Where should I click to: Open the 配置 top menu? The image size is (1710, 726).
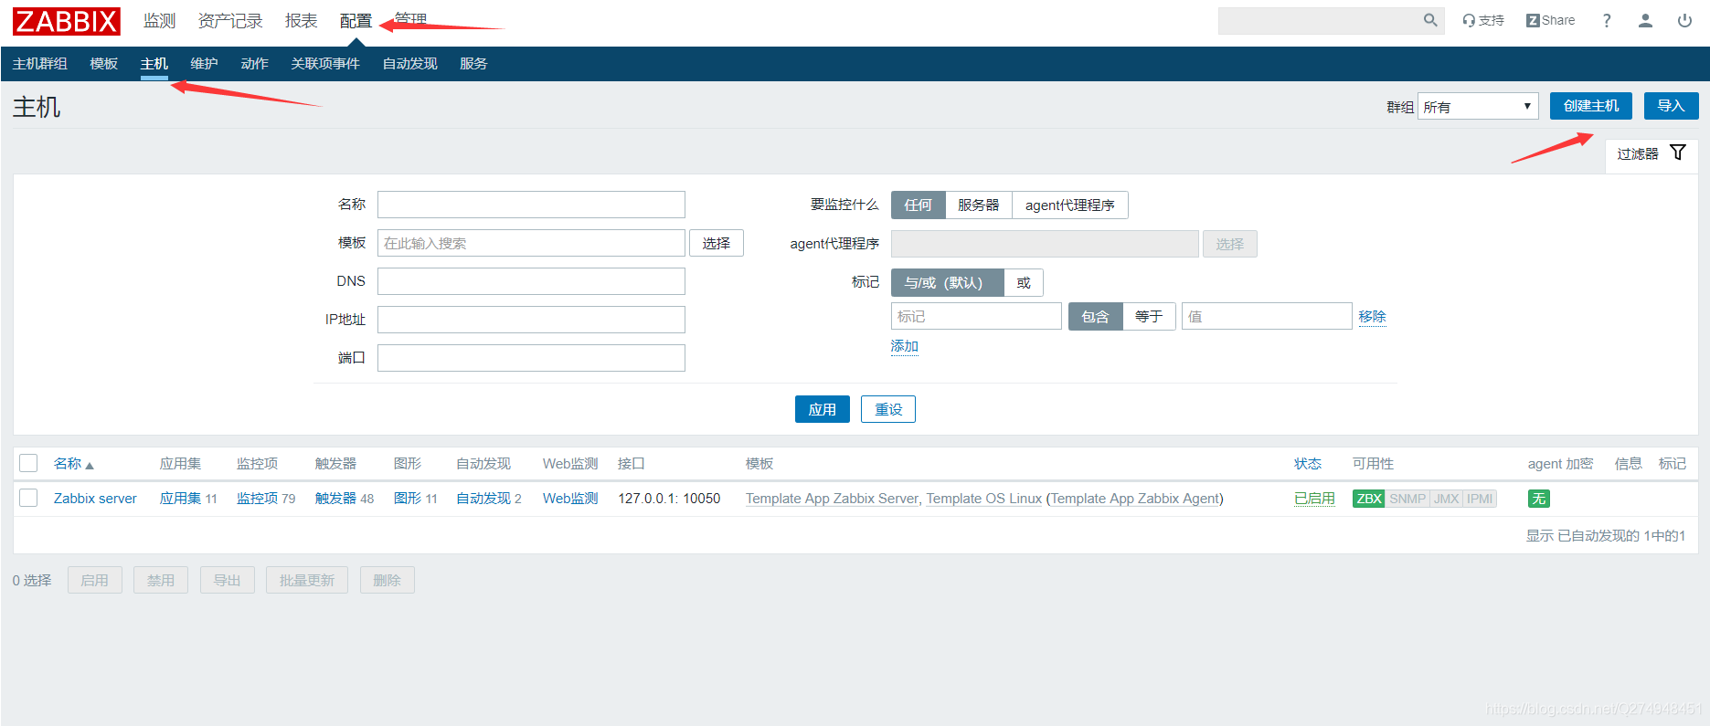click(356, 21)
